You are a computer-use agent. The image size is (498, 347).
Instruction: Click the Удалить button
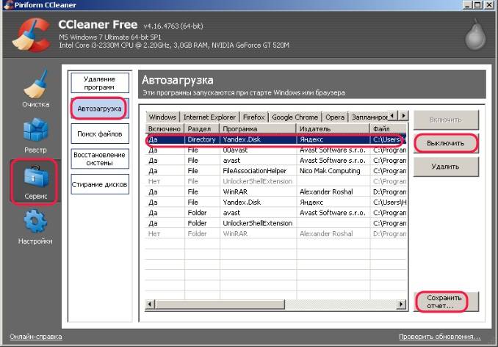pyautogui.click(x=446, y=167)
